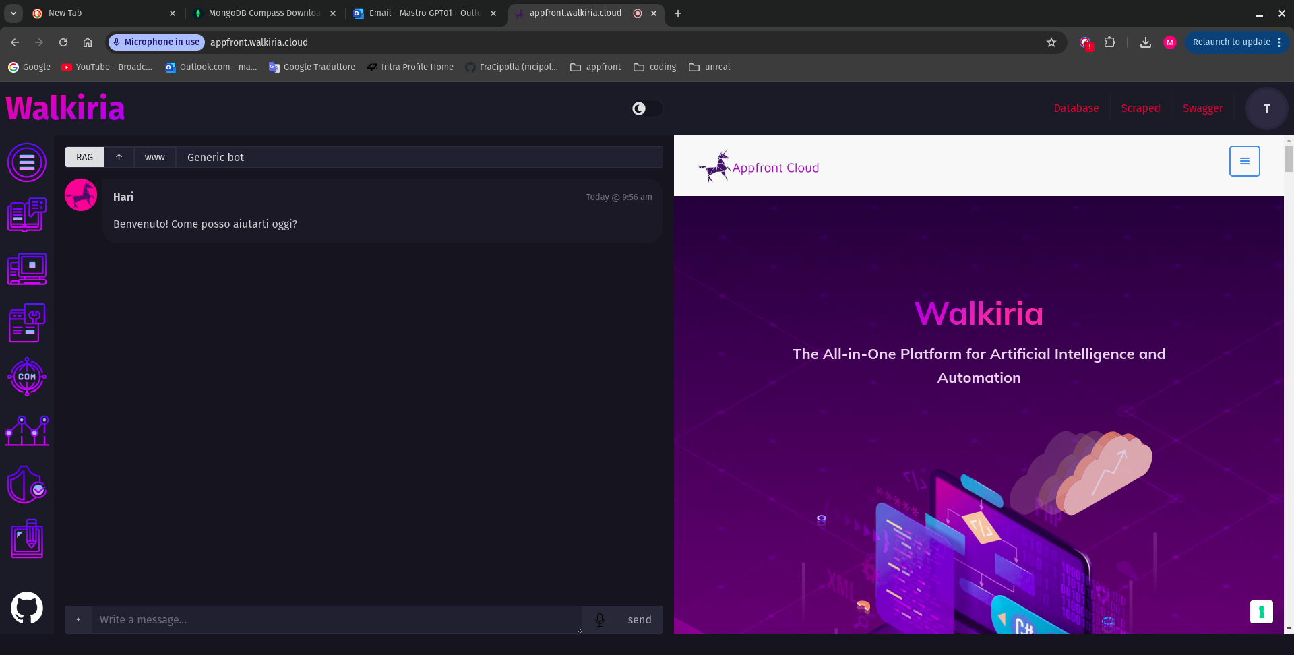Click Relaunch to update button
This screenshot has width=1294, height=655.
tap(1231, 42)
